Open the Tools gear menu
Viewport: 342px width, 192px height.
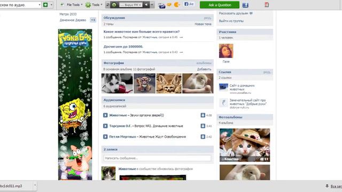coord(94,5)
